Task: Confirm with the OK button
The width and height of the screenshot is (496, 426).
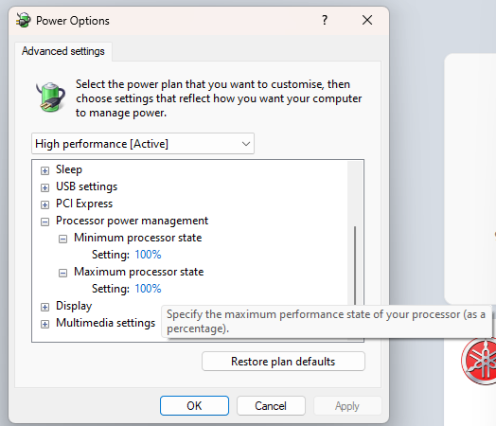Action: coord(194,406)
